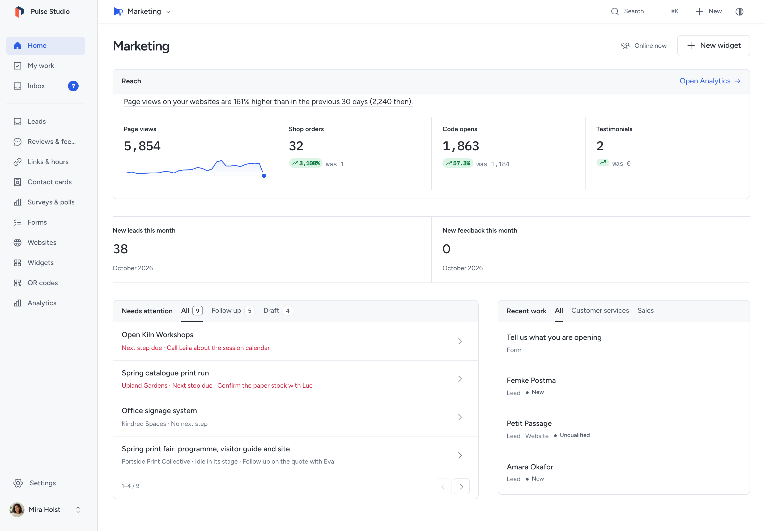Open Analytics in the sidebar
Viewport: 765px width, 531px height.
[46, 303]
